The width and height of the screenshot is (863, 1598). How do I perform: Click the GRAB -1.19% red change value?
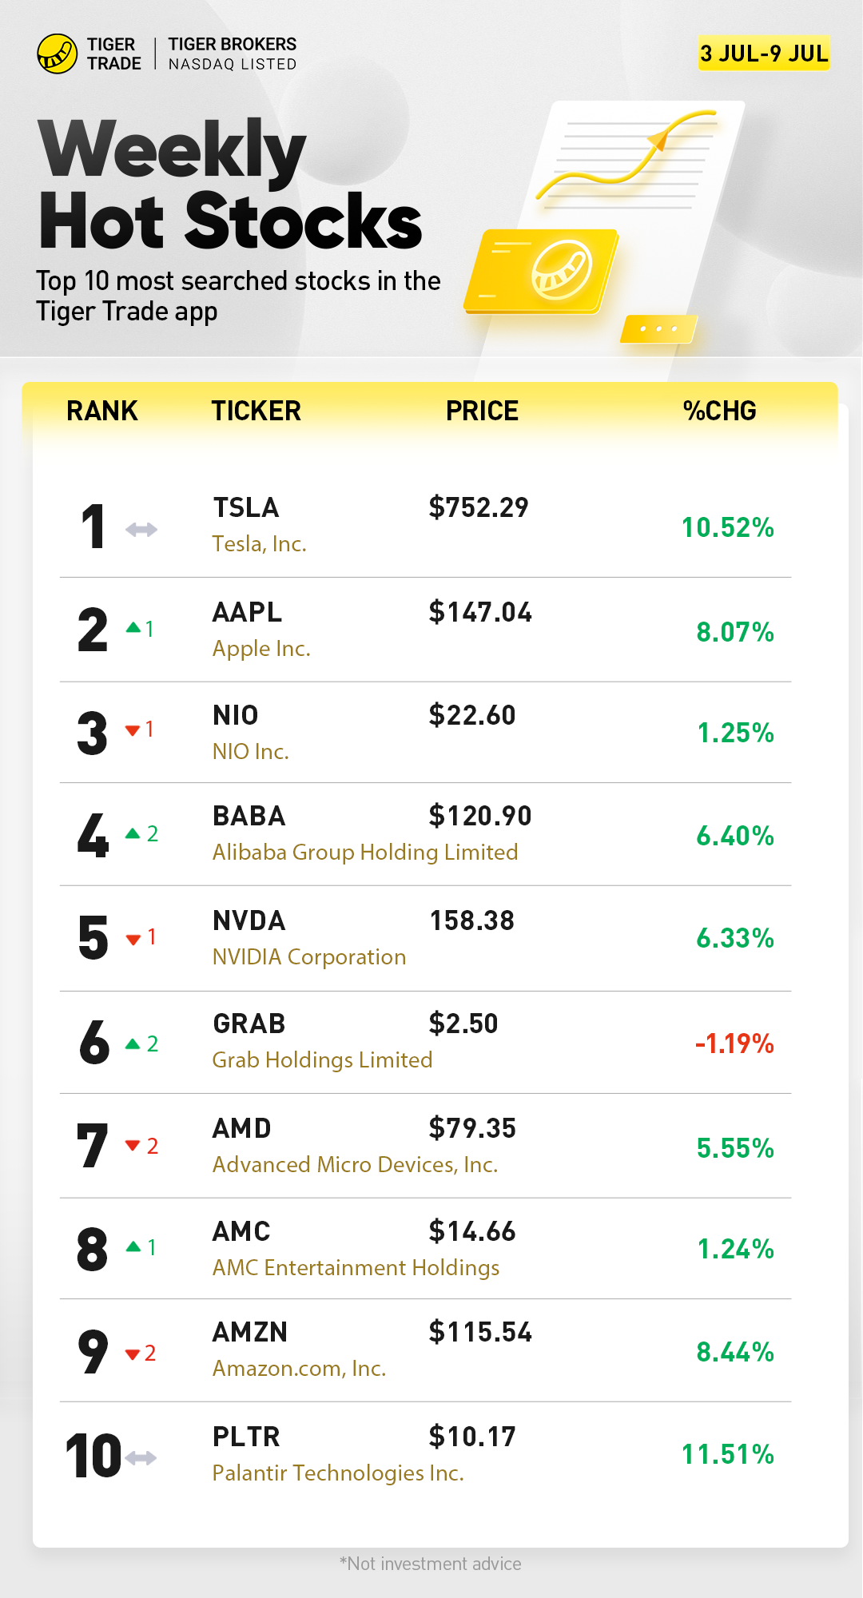734,1043
